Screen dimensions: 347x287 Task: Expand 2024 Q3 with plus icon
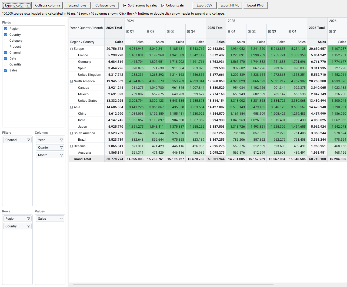(168, 31)
